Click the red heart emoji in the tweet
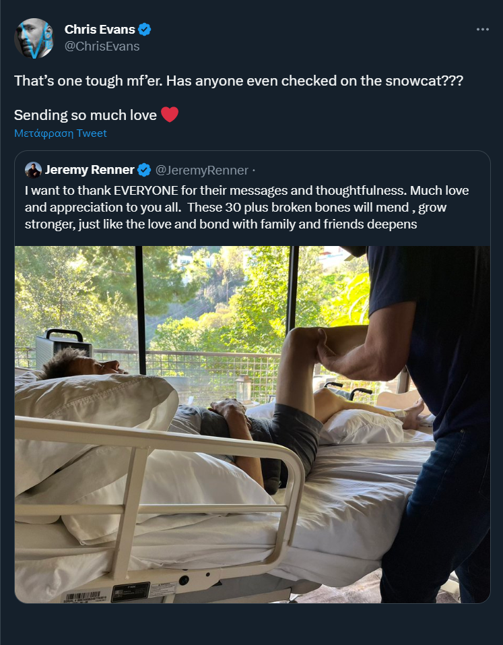This screenshot has width=503, height=645. 170,115
